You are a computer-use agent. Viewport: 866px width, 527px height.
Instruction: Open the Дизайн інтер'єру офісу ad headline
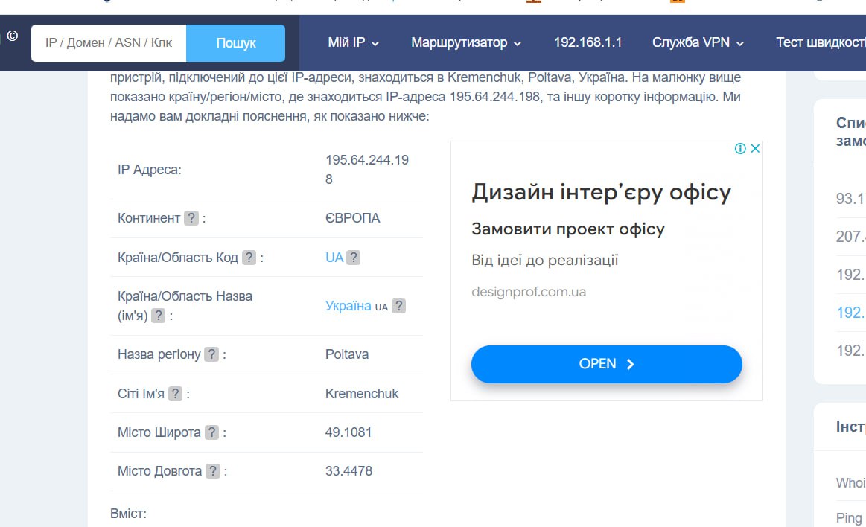coord(601,193)
